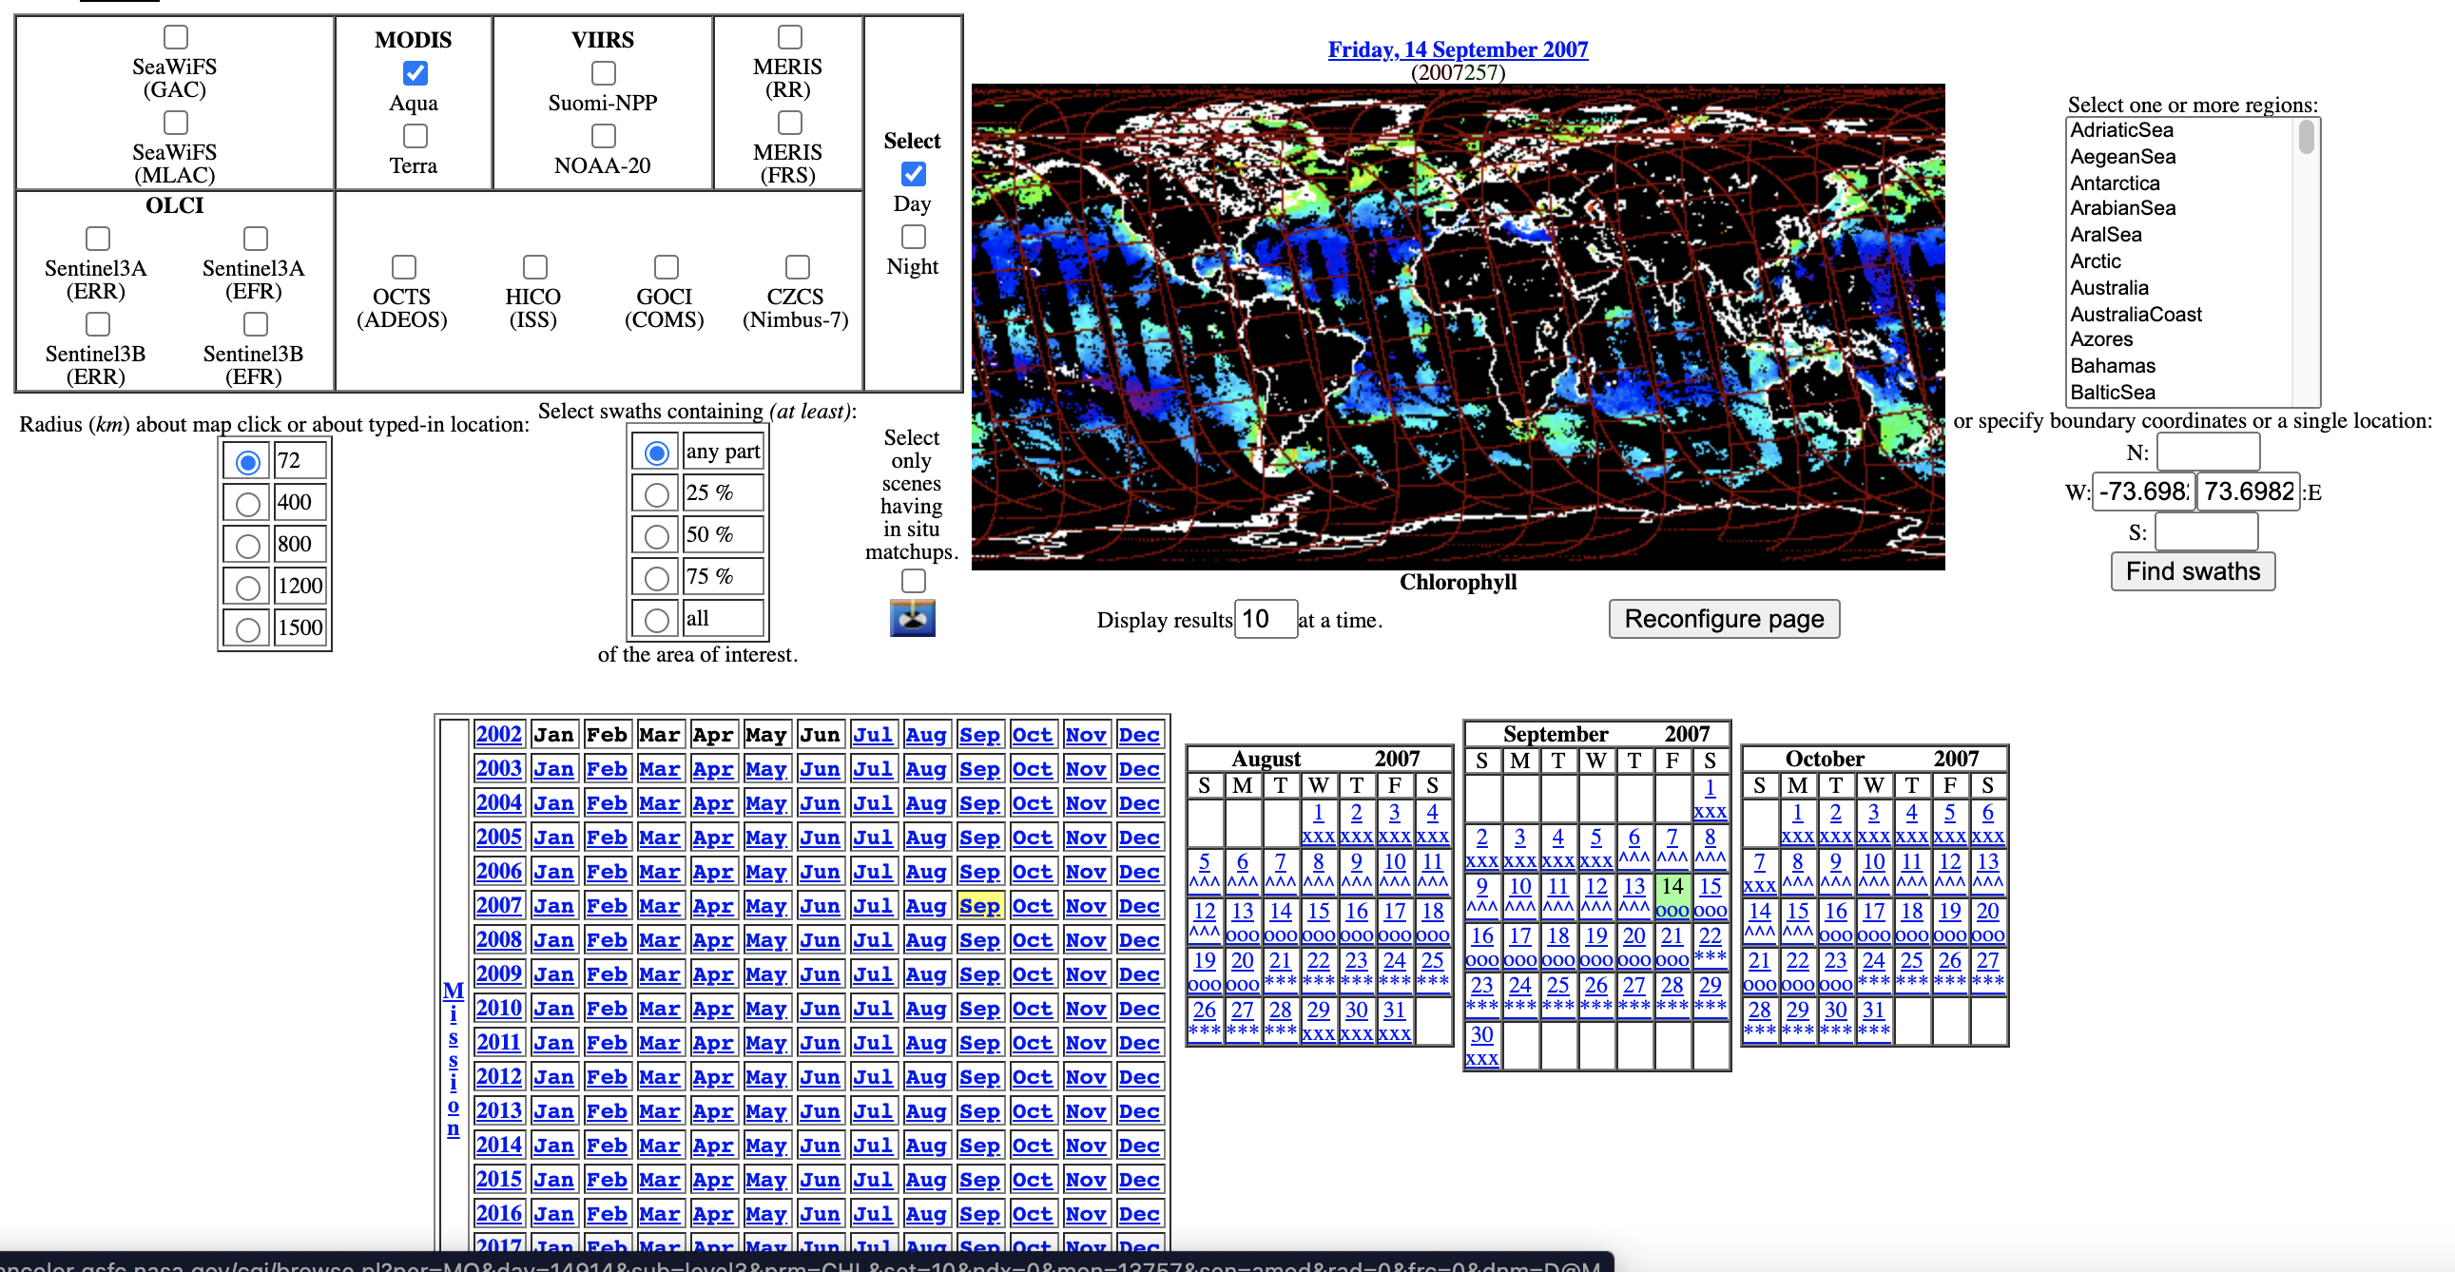This screenshot has width=2455, height=1272.
Task: Click the S boundary coordinate field
Action: tap(2205, 531)
